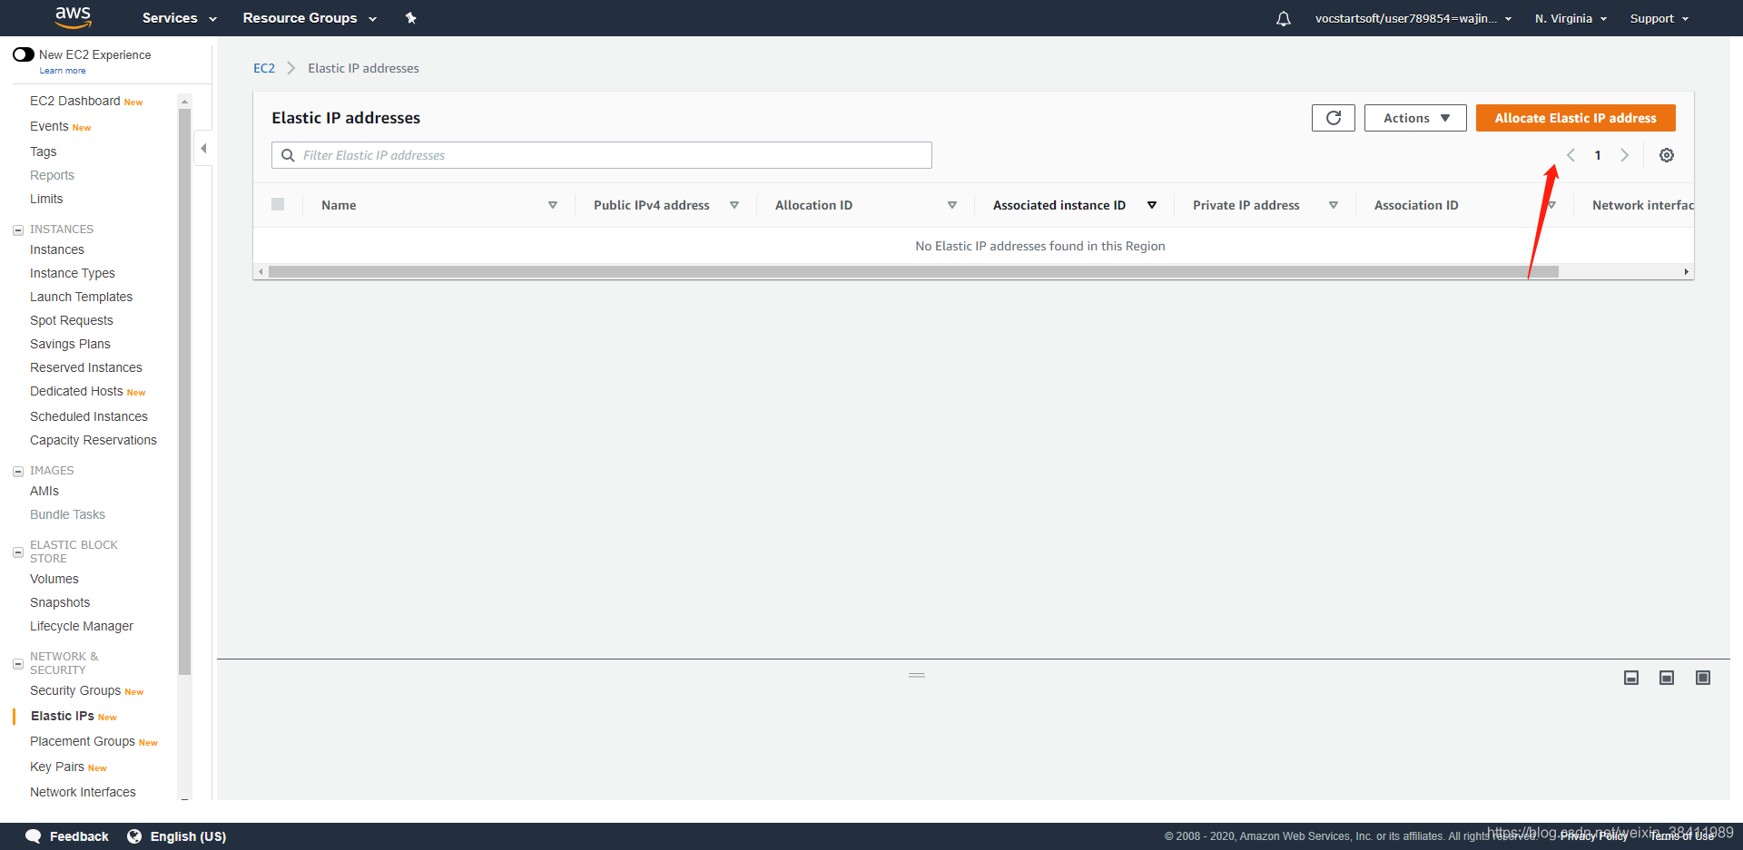Go to next page of results

point(1624,155)
